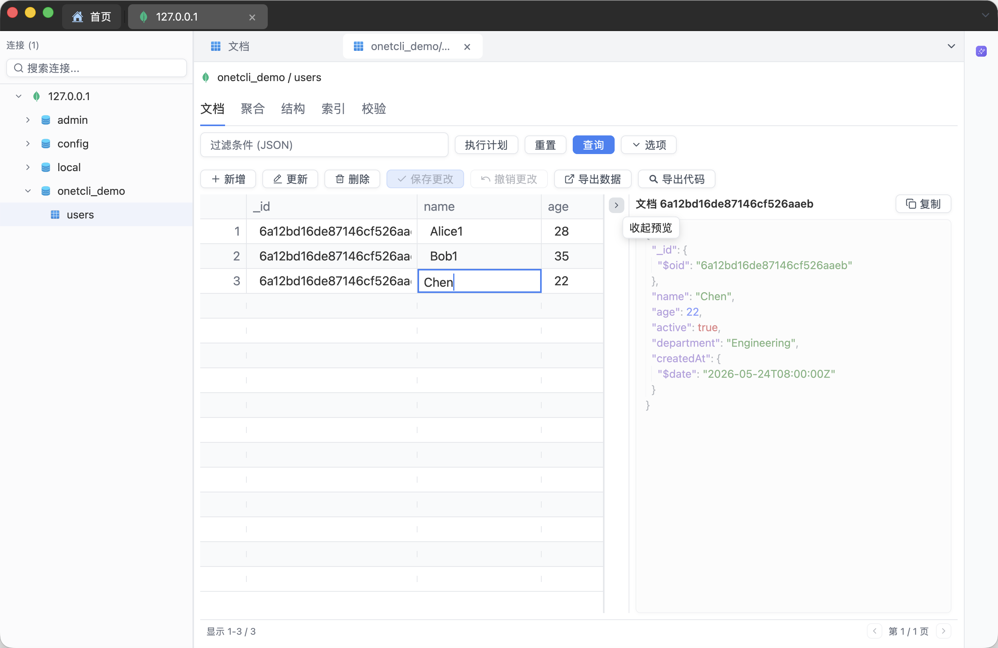Expand the config database
This screenshot has width=998, height=648.
pos(28,144)
